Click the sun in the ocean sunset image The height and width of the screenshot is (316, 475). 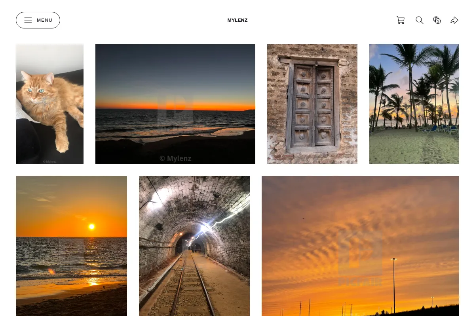[x=91, y=226]
